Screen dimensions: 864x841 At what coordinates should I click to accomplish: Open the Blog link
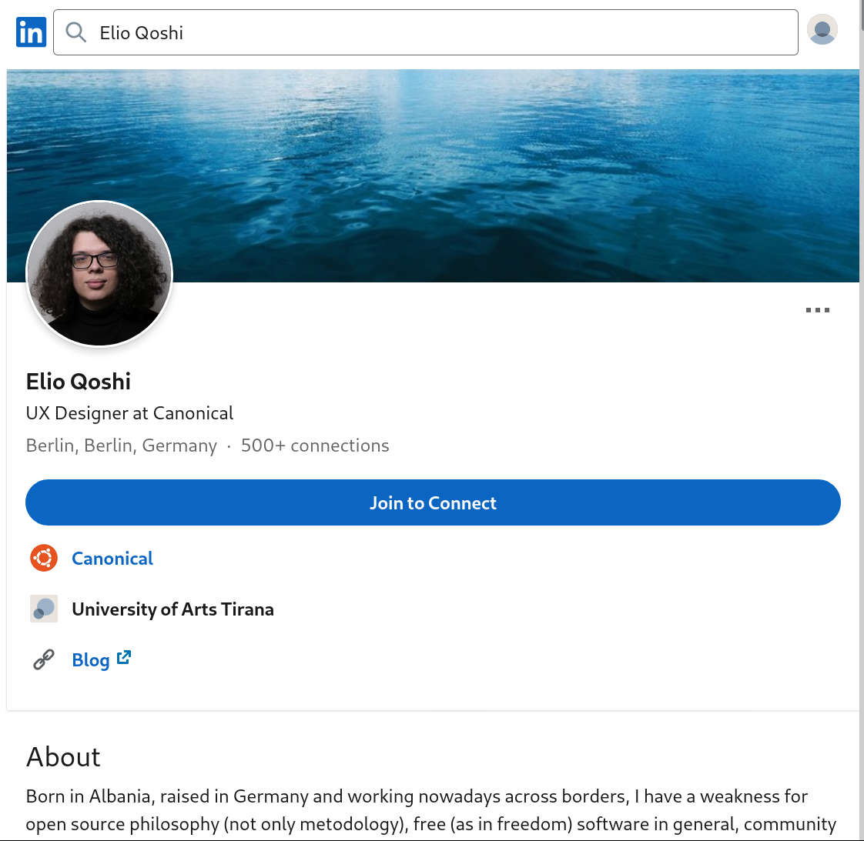91,660
